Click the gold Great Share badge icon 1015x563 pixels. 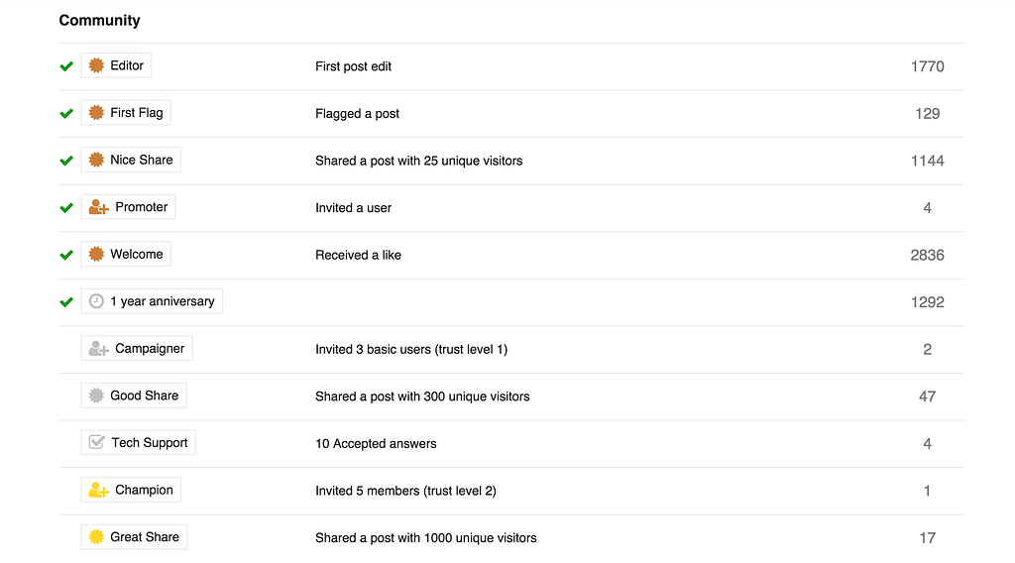tap(96, 536)
